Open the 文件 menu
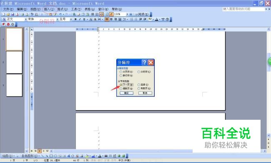The image size is (271, 163). (x=8, y=9)
